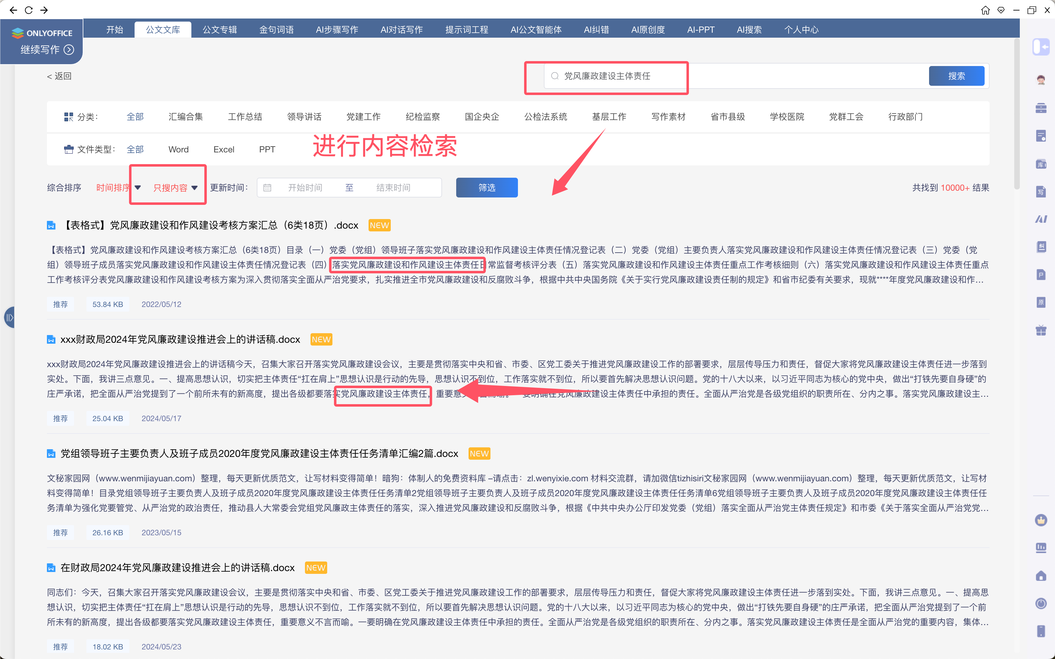
Task: Open the bar chart statistics icon in sidebar
Action: coord(1041,548)
